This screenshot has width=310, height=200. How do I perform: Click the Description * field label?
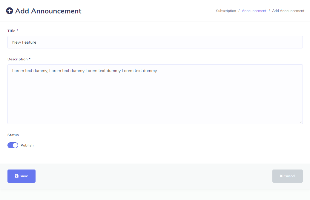click(x=19, y=59)
